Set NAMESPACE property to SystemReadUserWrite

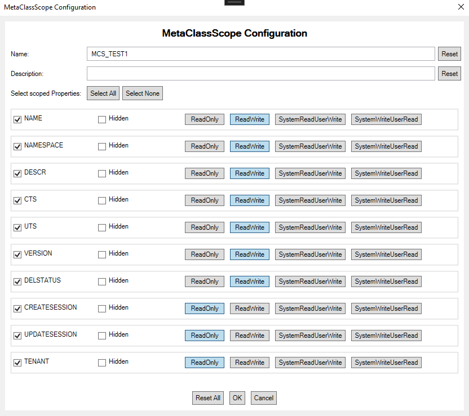(x=310, y=146)
